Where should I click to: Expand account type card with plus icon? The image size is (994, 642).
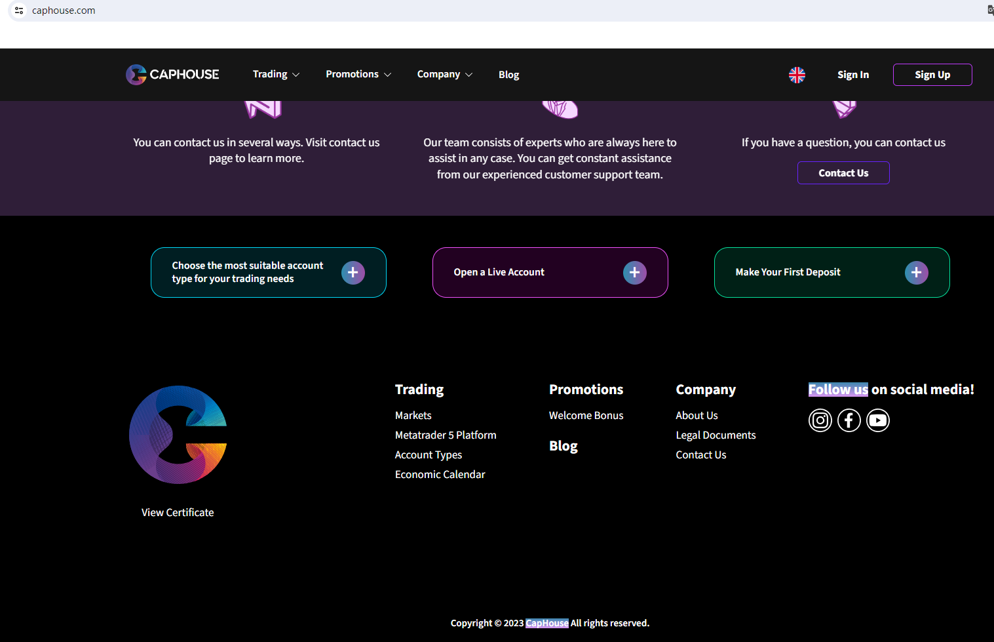pyautogui.click(x=353, y=273)
